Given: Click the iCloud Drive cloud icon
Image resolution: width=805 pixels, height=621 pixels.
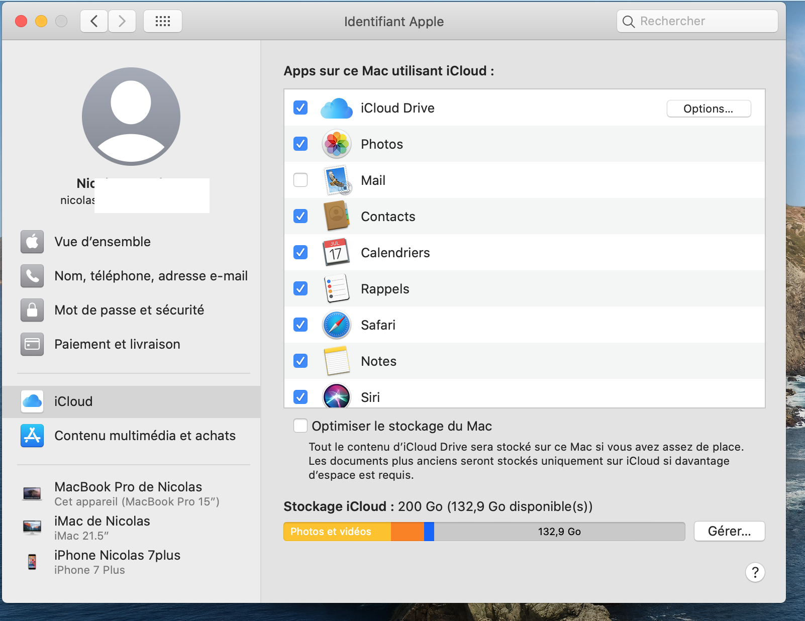Looking at the screenshot, I should [x=336, y=108].
